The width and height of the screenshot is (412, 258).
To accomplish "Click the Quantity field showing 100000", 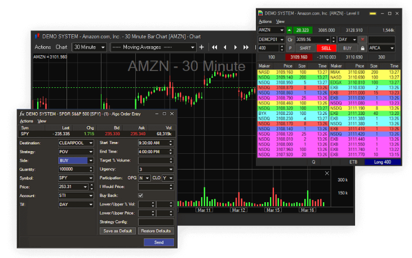I will click(x=73, y=168).
